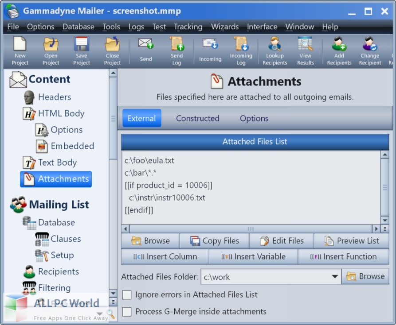Click the sidebar scrollbar up arrow
Image resolution: width=396 pixels, height=325 pixels.
(113, 73)
